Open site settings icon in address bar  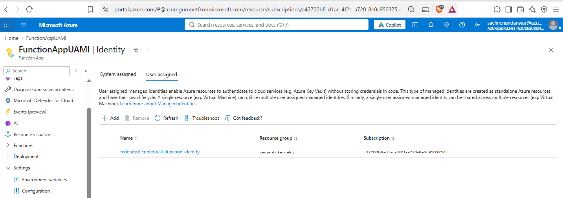coord(105,9)
